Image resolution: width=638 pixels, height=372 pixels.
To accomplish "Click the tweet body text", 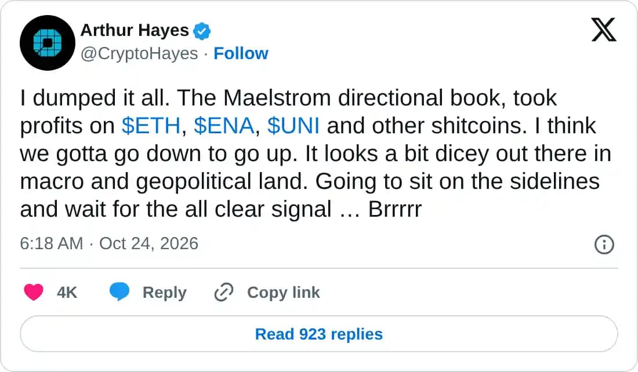I will pyautogui.click(x=316, y=154).
